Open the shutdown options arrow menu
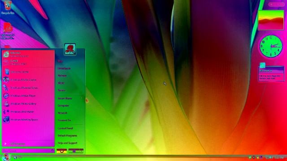Screen dimensions: 287x161 tap(82, 151)
